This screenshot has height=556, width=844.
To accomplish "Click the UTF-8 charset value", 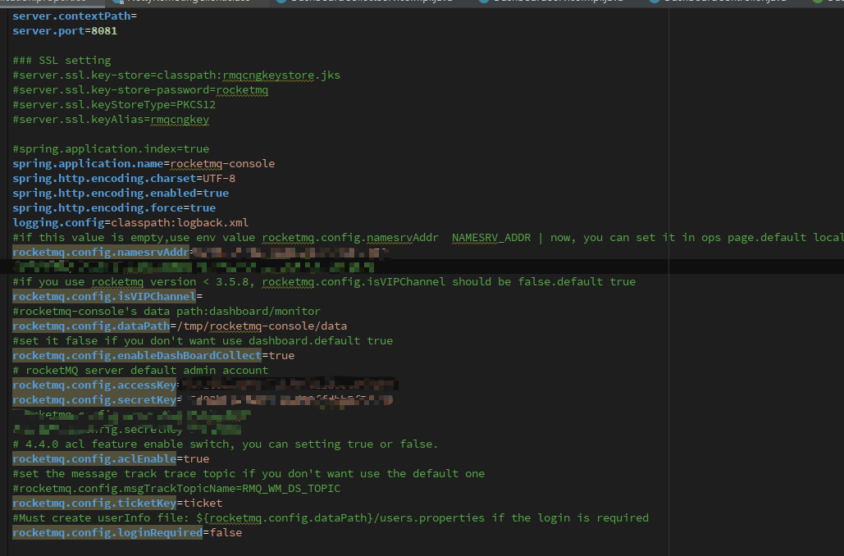I will click(219, 178).
